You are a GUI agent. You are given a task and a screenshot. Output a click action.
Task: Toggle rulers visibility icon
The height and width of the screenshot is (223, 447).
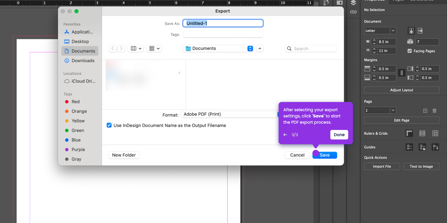(409, 133)
